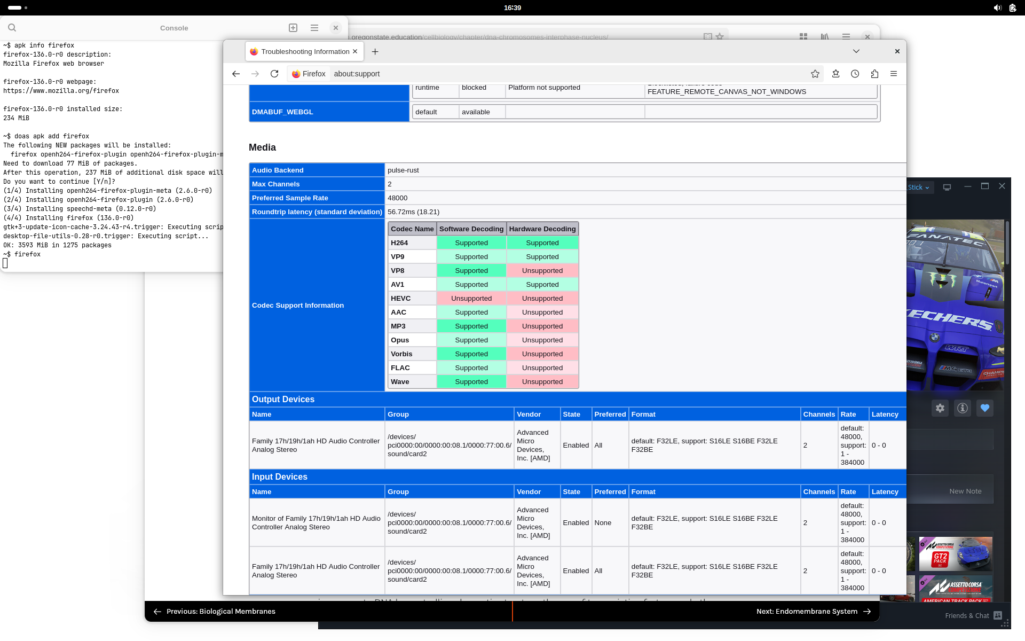This screenshot has height=641, width=1025.
Task: Click the 16:39 clock in top bar
Action: tap(512, 7)
